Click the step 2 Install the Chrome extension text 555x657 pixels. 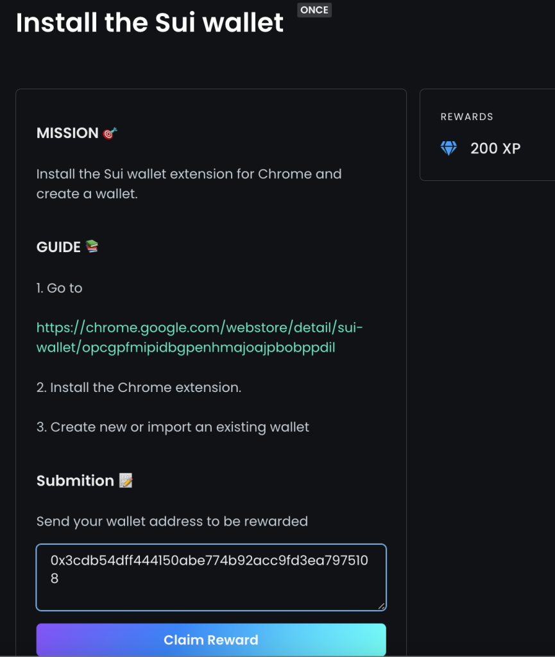(139, 387)
